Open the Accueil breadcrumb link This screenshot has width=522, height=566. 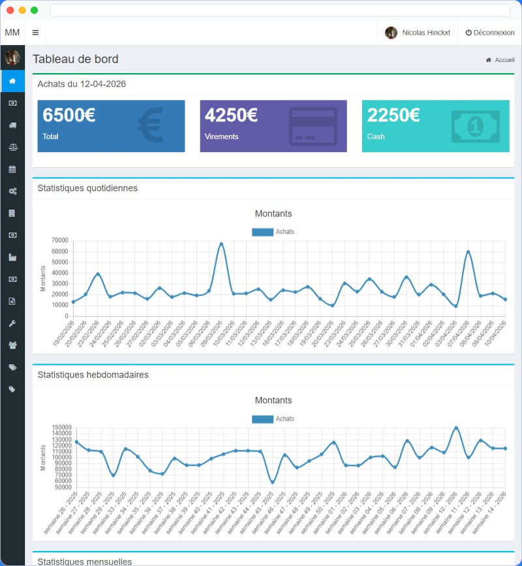pyautogui.click(x=500, y=59)
